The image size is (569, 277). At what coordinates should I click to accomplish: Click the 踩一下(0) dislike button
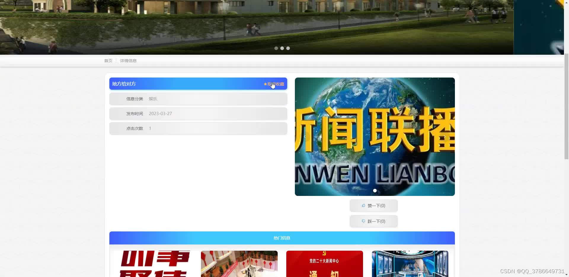pos(373,221)
